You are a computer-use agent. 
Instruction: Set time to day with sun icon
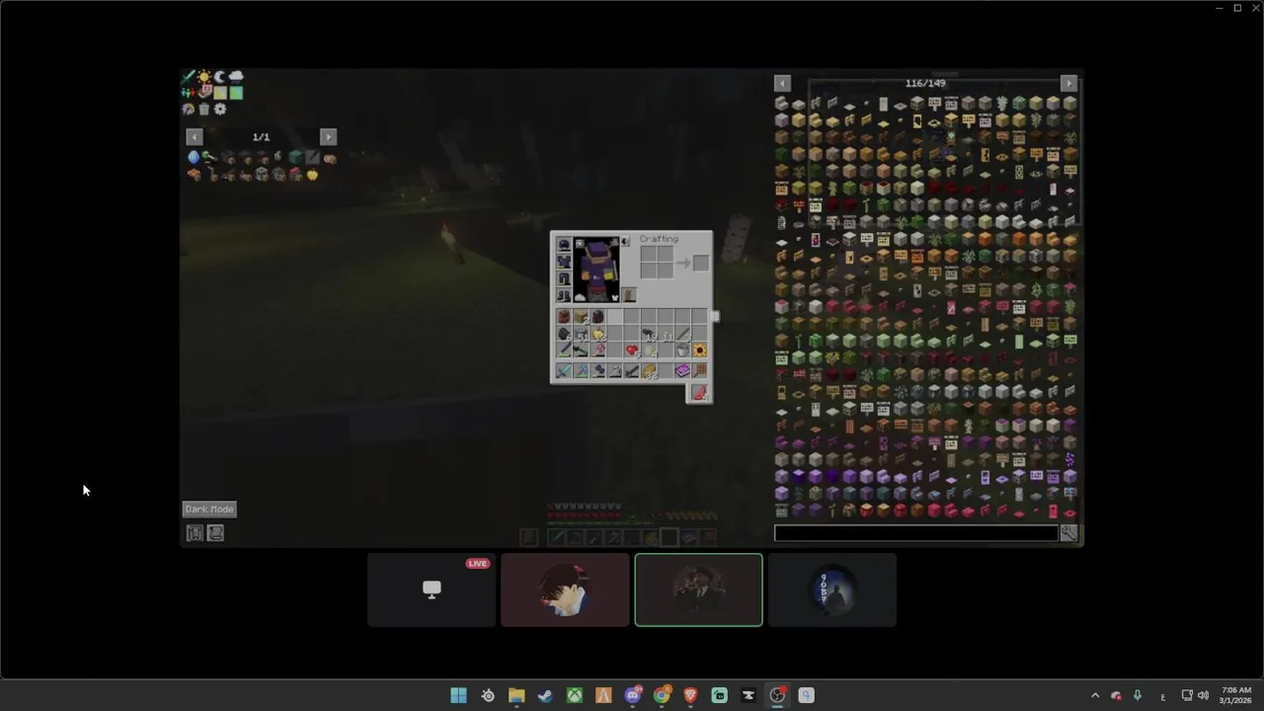coord(204,77)
